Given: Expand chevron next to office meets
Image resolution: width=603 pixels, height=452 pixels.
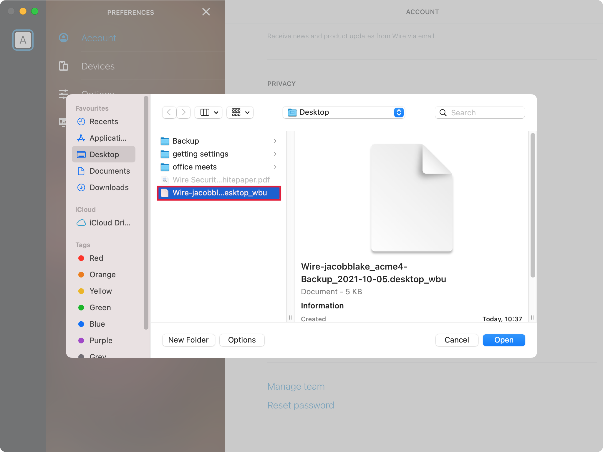Looking at the screenshot, I should pyautogui.click(x=275, y=167).
